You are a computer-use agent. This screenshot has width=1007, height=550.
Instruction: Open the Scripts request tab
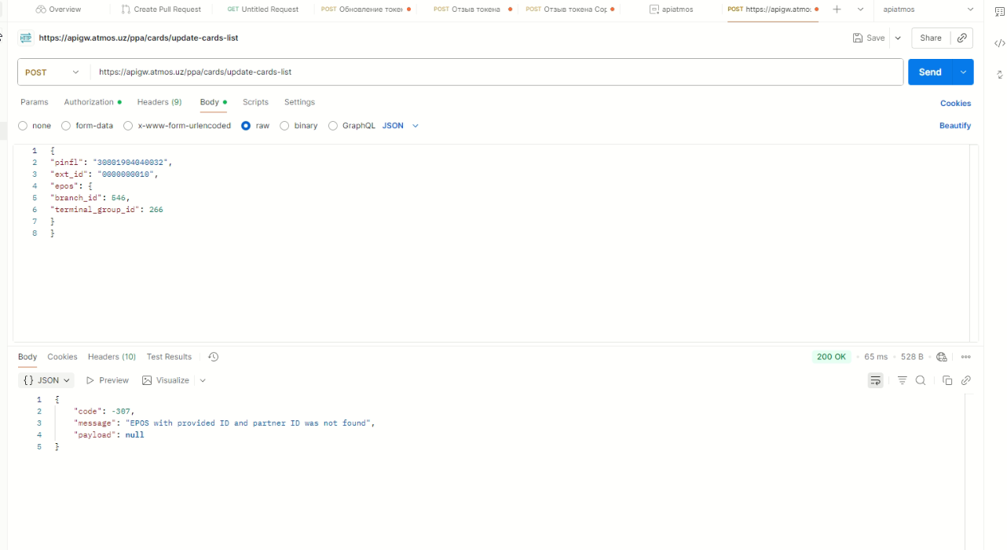[x=255, y=102]
